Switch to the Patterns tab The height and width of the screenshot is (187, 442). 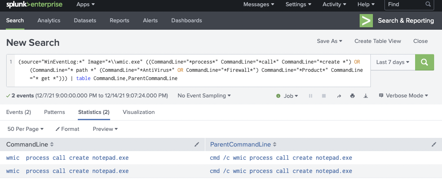click(54, 112)
